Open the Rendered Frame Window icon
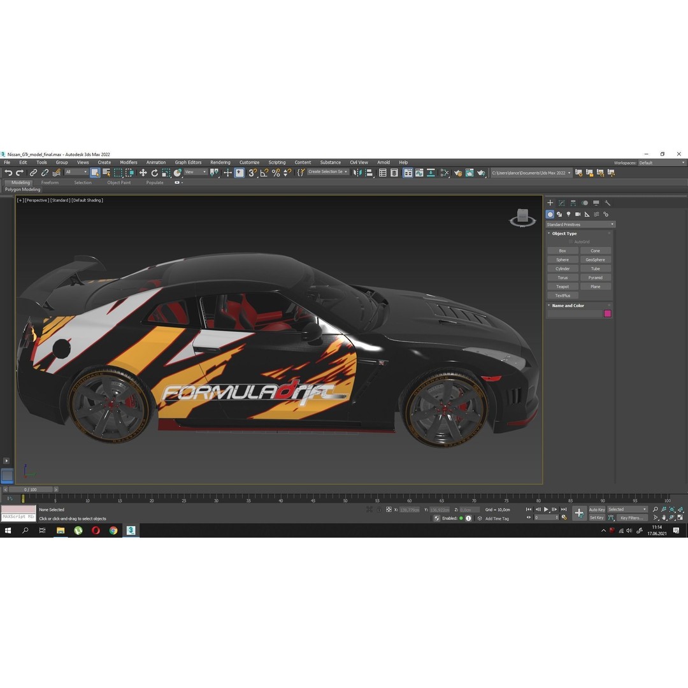Screen dimensions: 688x688 tap(469, 173)
